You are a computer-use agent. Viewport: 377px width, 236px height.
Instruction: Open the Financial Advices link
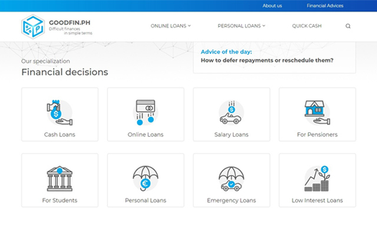point(325,5)
